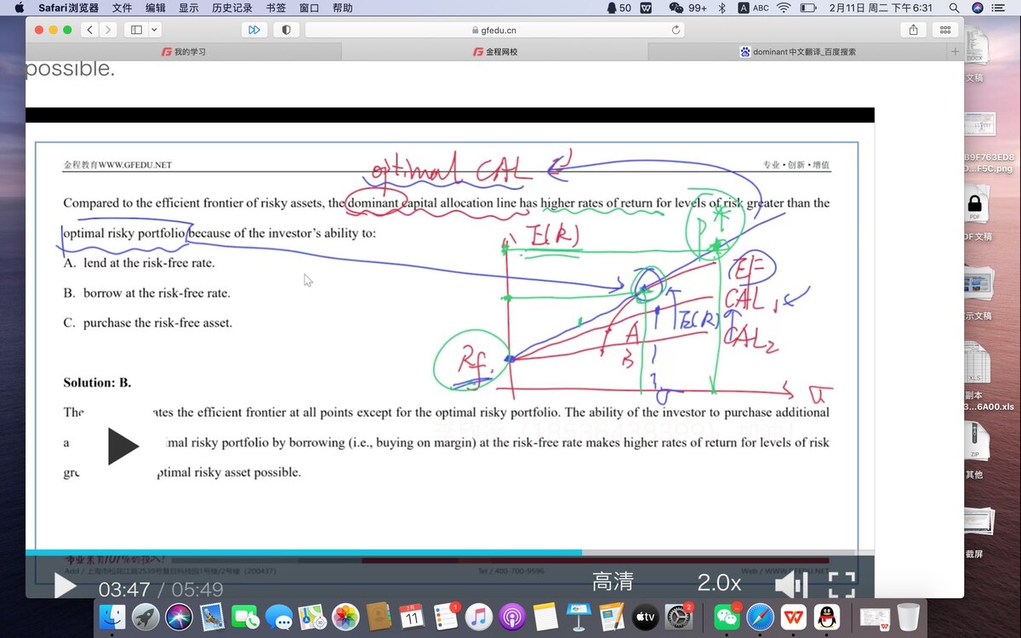Switch to the dominant中文翻译_百度搜索 tab

pos(797,52)
